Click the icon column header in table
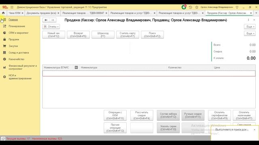The width and height of the screenshot is (259, 145). [x=76, y=67]
